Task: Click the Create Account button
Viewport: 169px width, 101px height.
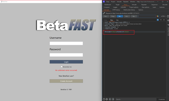Action: coord(66,81)
